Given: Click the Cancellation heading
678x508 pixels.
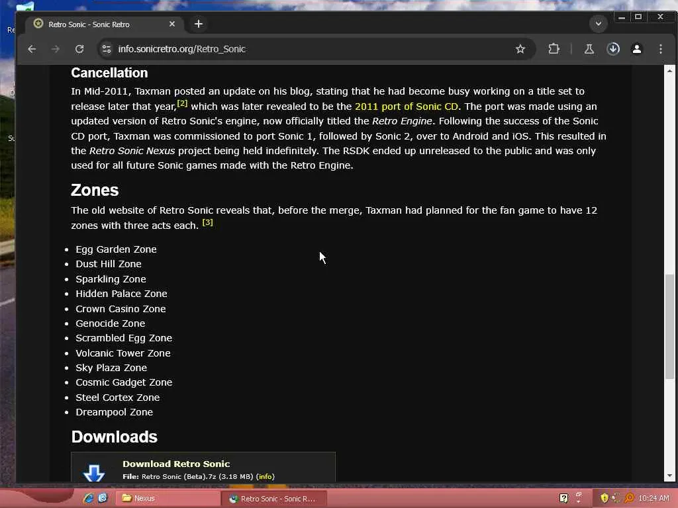Looking at the screenshot, I should 109,73.
